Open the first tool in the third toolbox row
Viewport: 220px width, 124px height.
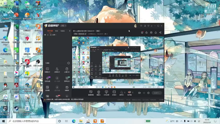[47, 88]
